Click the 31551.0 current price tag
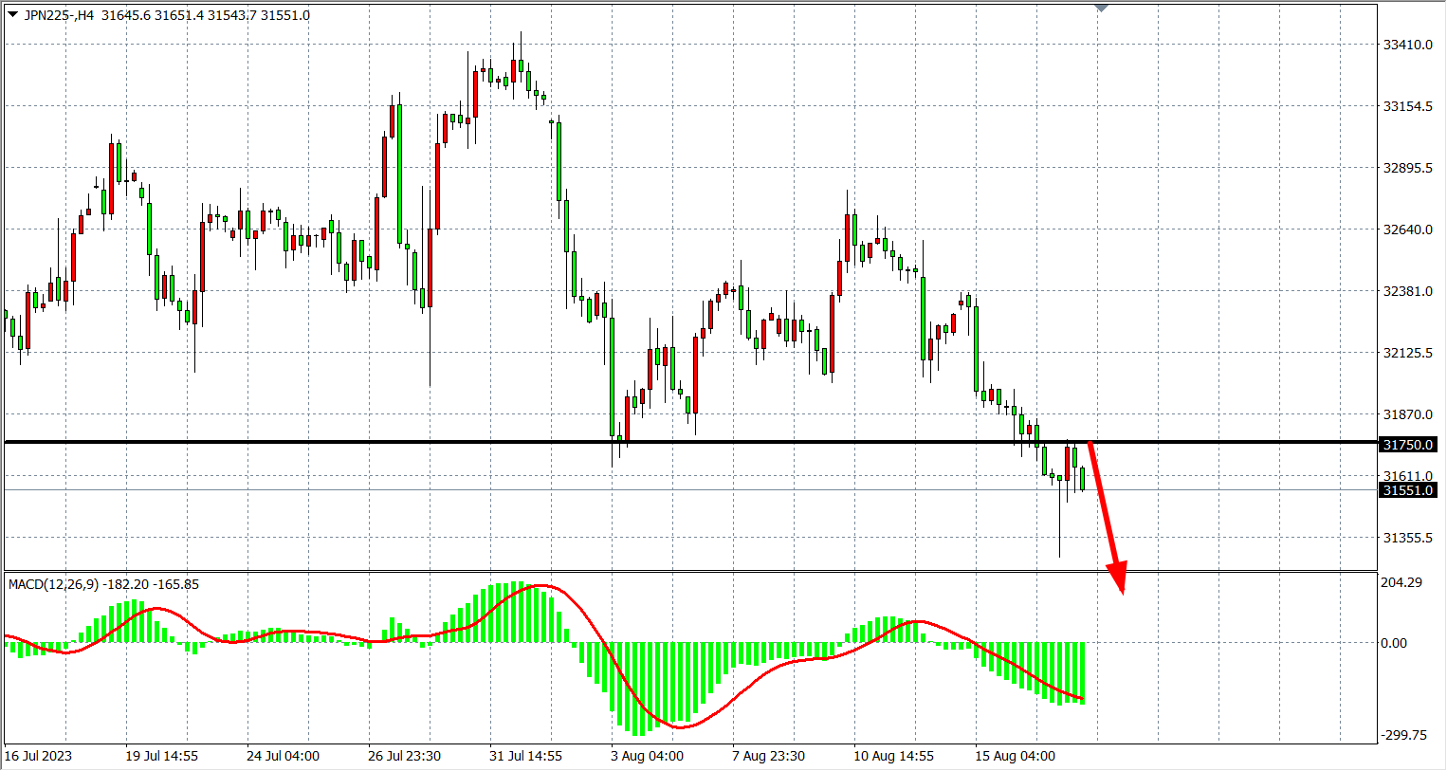 pyautogui.click(x=1408, y=490)
